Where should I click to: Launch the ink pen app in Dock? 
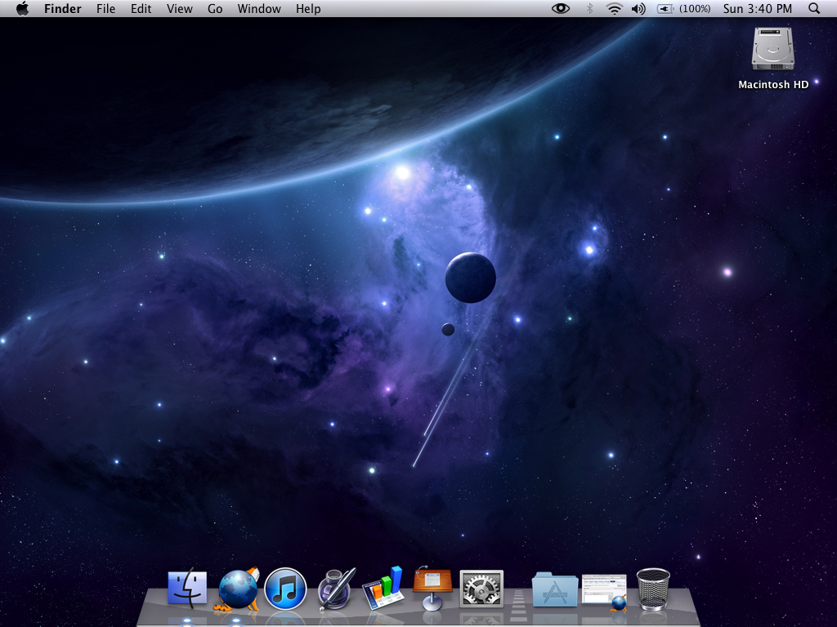click(x=336, y=589)
